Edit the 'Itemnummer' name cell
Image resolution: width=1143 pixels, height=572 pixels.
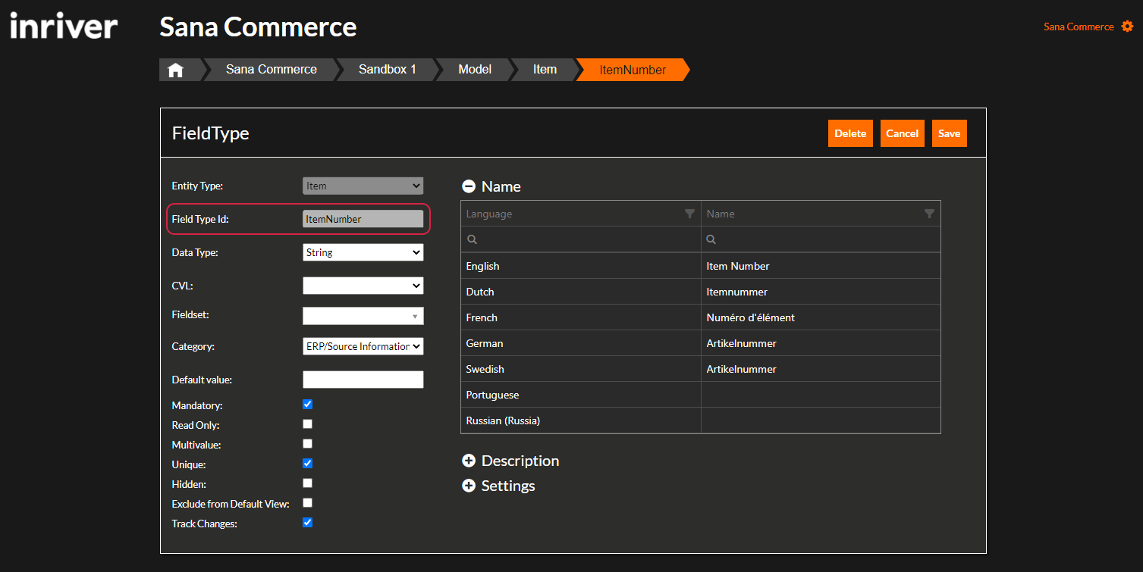point(821,292)
